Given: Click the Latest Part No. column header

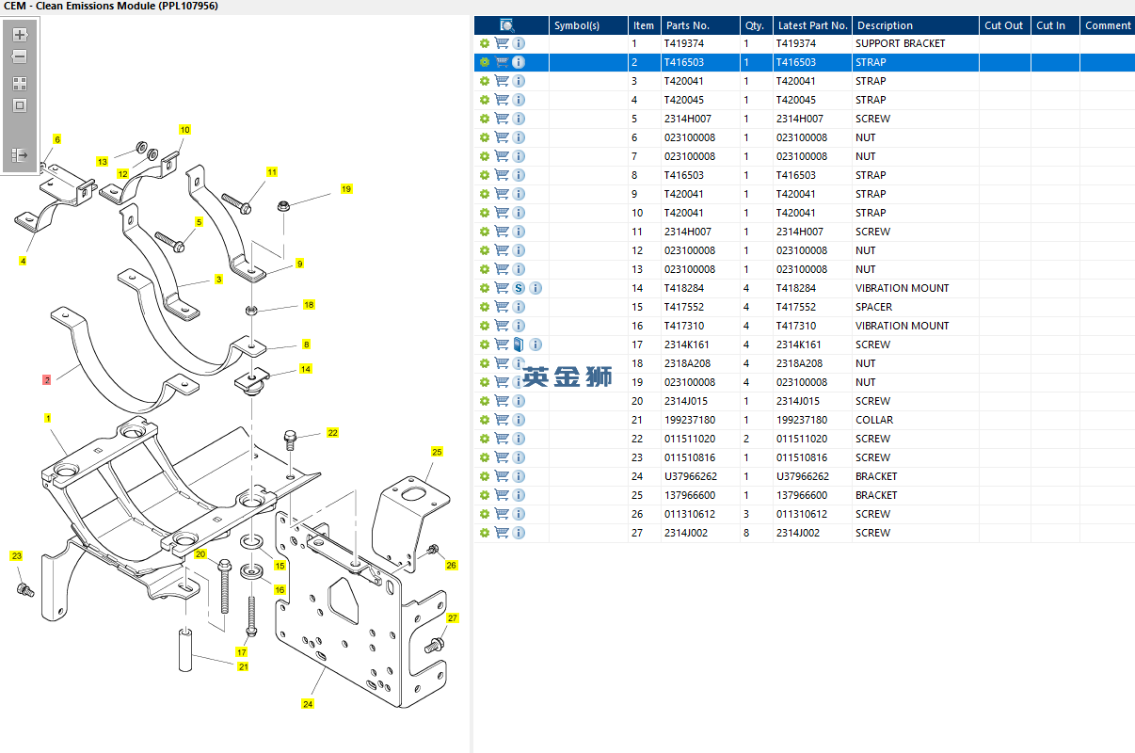Looking at the screenshot, I should 812,25.
